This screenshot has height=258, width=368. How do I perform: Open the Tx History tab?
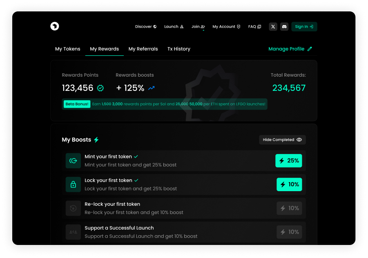pyautogui.click(x=178, y=49)
